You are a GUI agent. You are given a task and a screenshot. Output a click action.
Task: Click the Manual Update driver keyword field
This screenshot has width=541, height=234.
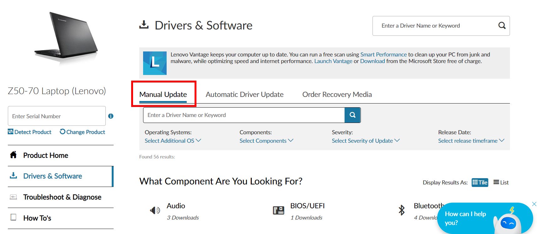click(244, 115)
